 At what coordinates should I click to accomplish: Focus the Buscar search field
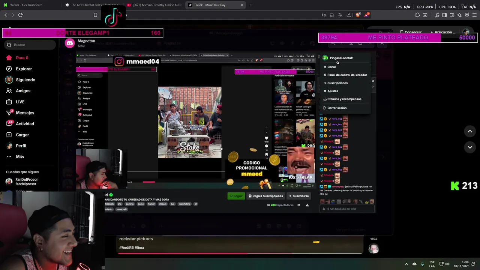(x=31, y=45)
